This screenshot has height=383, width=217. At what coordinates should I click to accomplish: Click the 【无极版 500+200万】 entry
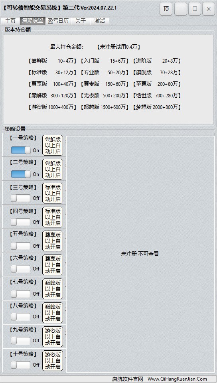[x=105, y=95]
